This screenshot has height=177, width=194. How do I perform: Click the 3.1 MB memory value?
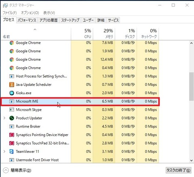pyautogui.click(x=108, y=152)
